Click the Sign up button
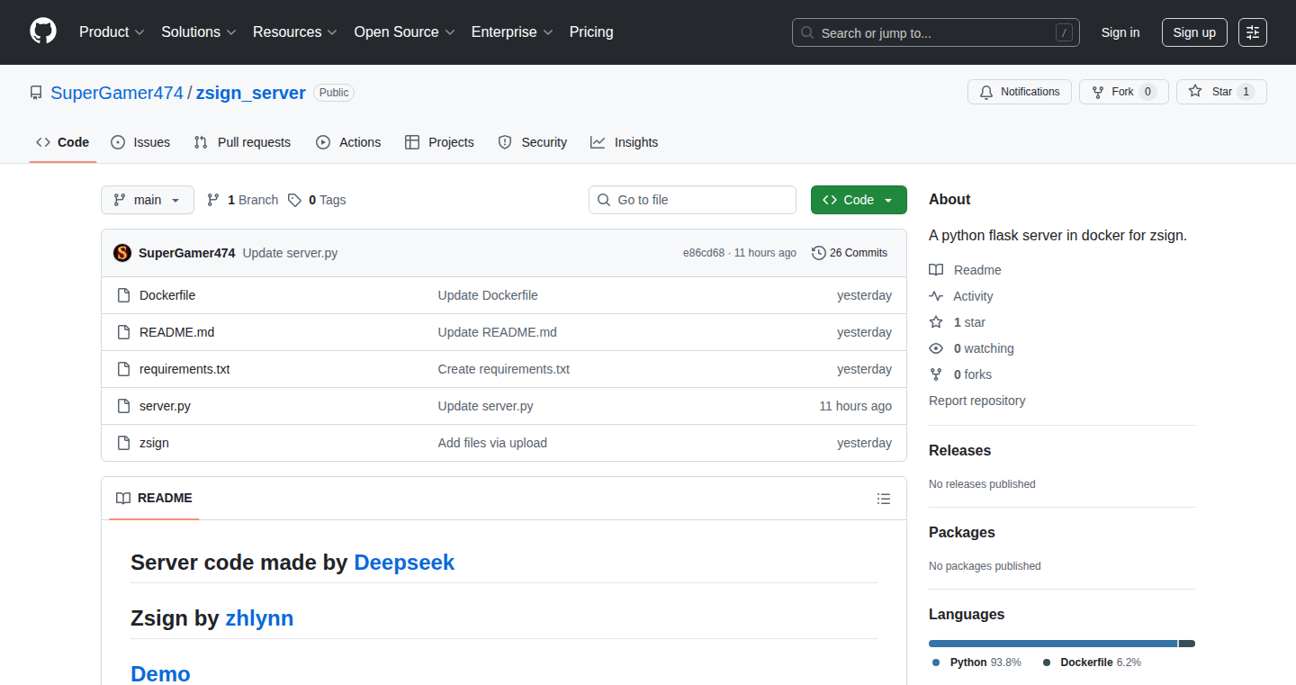1296x685 pixels. [1194, 32]
